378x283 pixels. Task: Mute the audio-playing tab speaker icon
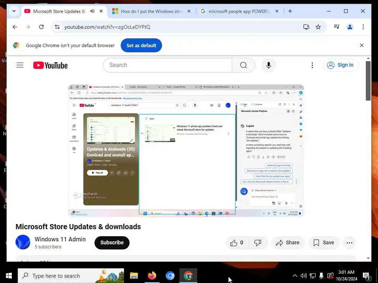92,11
